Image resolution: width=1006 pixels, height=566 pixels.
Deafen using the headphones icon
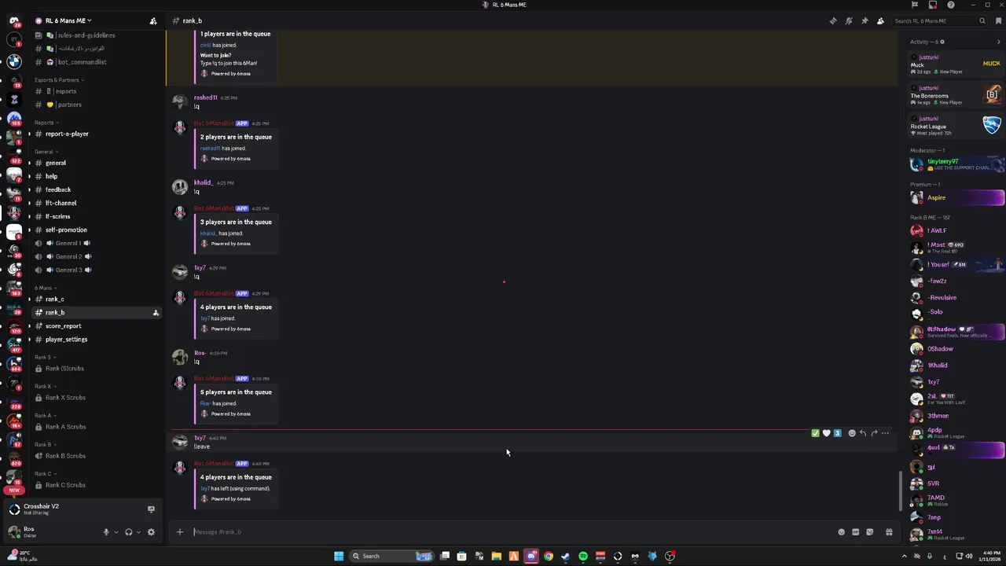(x=129, y=532)
